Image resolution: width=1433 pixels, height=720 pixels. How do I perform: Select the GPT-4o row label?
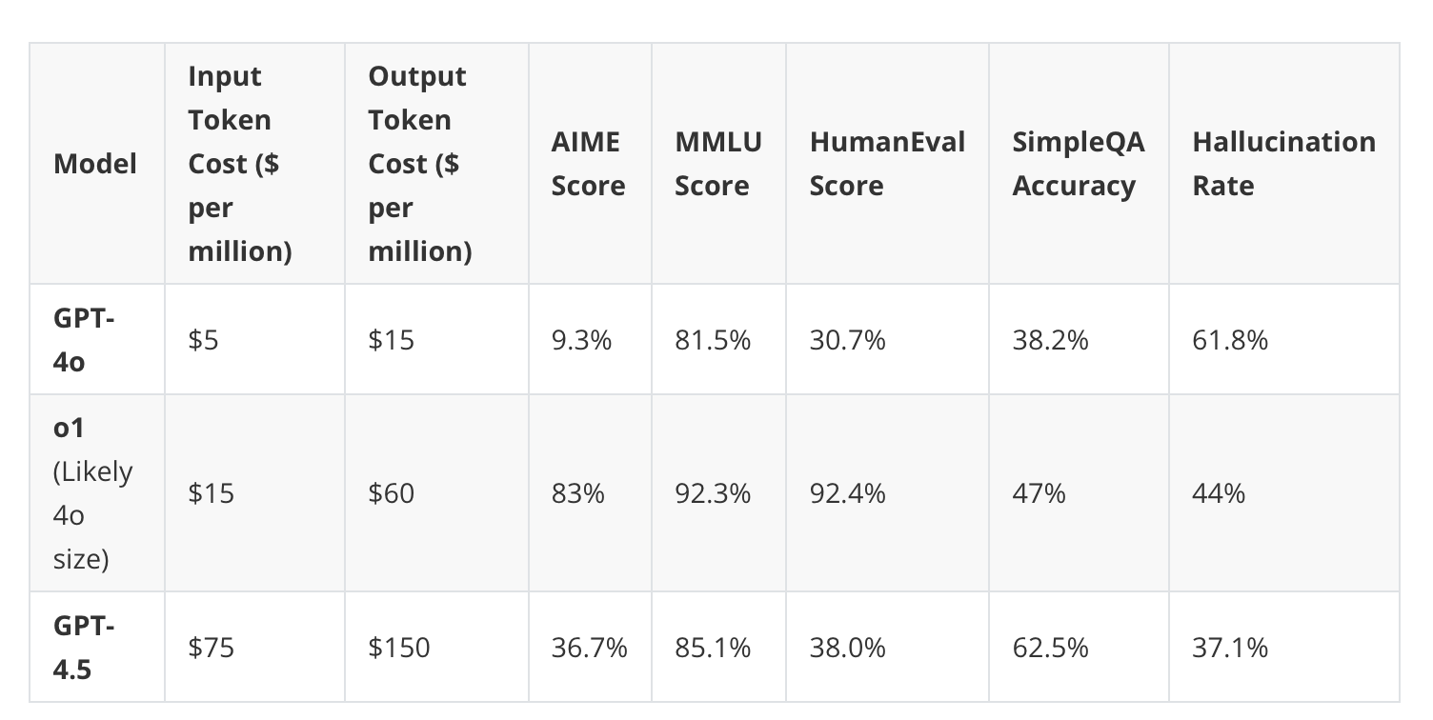[85, 340]
